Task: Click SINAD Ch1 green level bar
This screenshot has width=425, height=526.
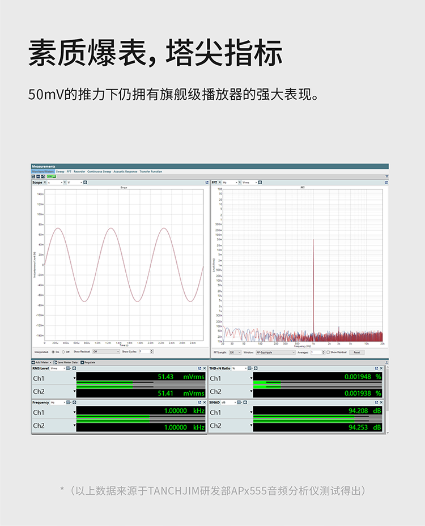Action: 304,417
